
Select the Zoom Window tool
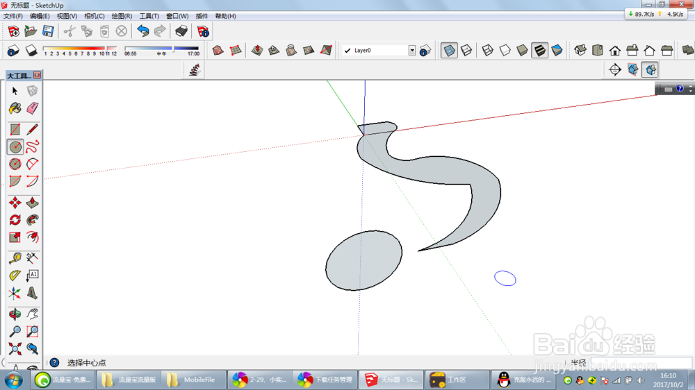(32, 332)
